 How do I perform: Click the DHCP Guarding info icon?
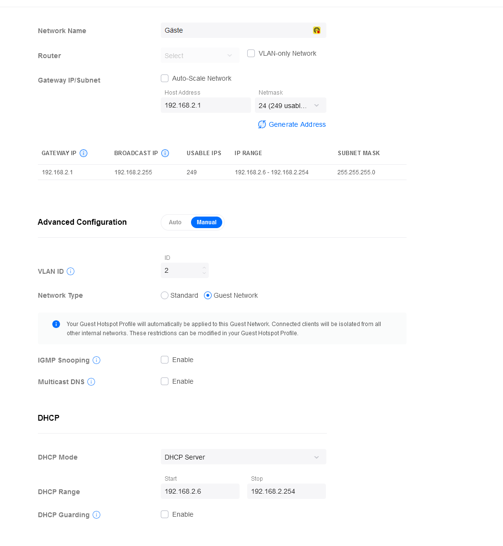[x=96, y=515]
